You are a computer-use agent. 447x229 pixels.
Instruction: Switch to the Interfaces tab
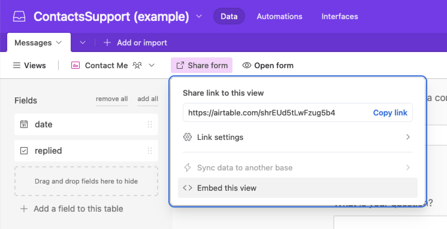coord(339,16)
